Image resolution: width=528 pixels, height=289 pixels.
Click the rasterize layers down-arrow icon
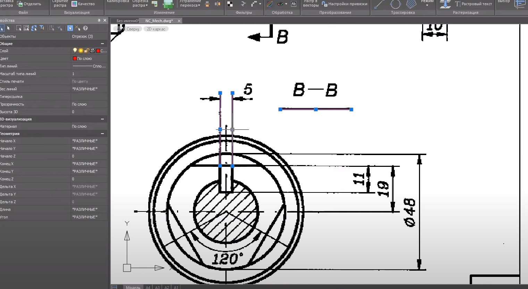445,4
